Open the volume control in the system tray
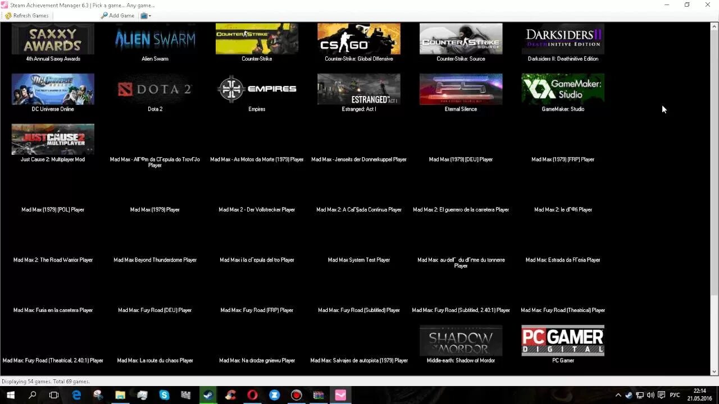Viewport: 719px width, 404px height. tap(650, 395)
